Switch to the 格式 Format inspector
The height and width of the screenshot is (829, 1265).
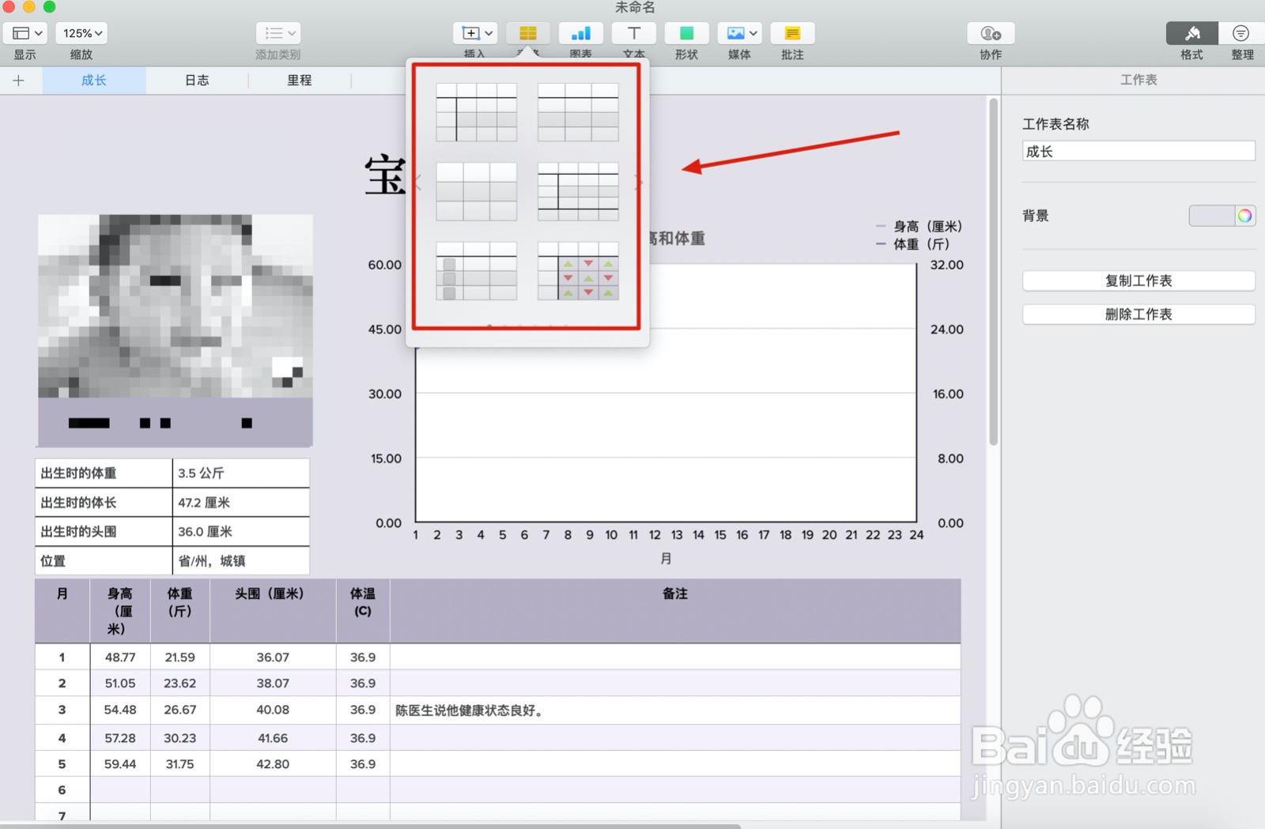click(x=1191, y=33)
